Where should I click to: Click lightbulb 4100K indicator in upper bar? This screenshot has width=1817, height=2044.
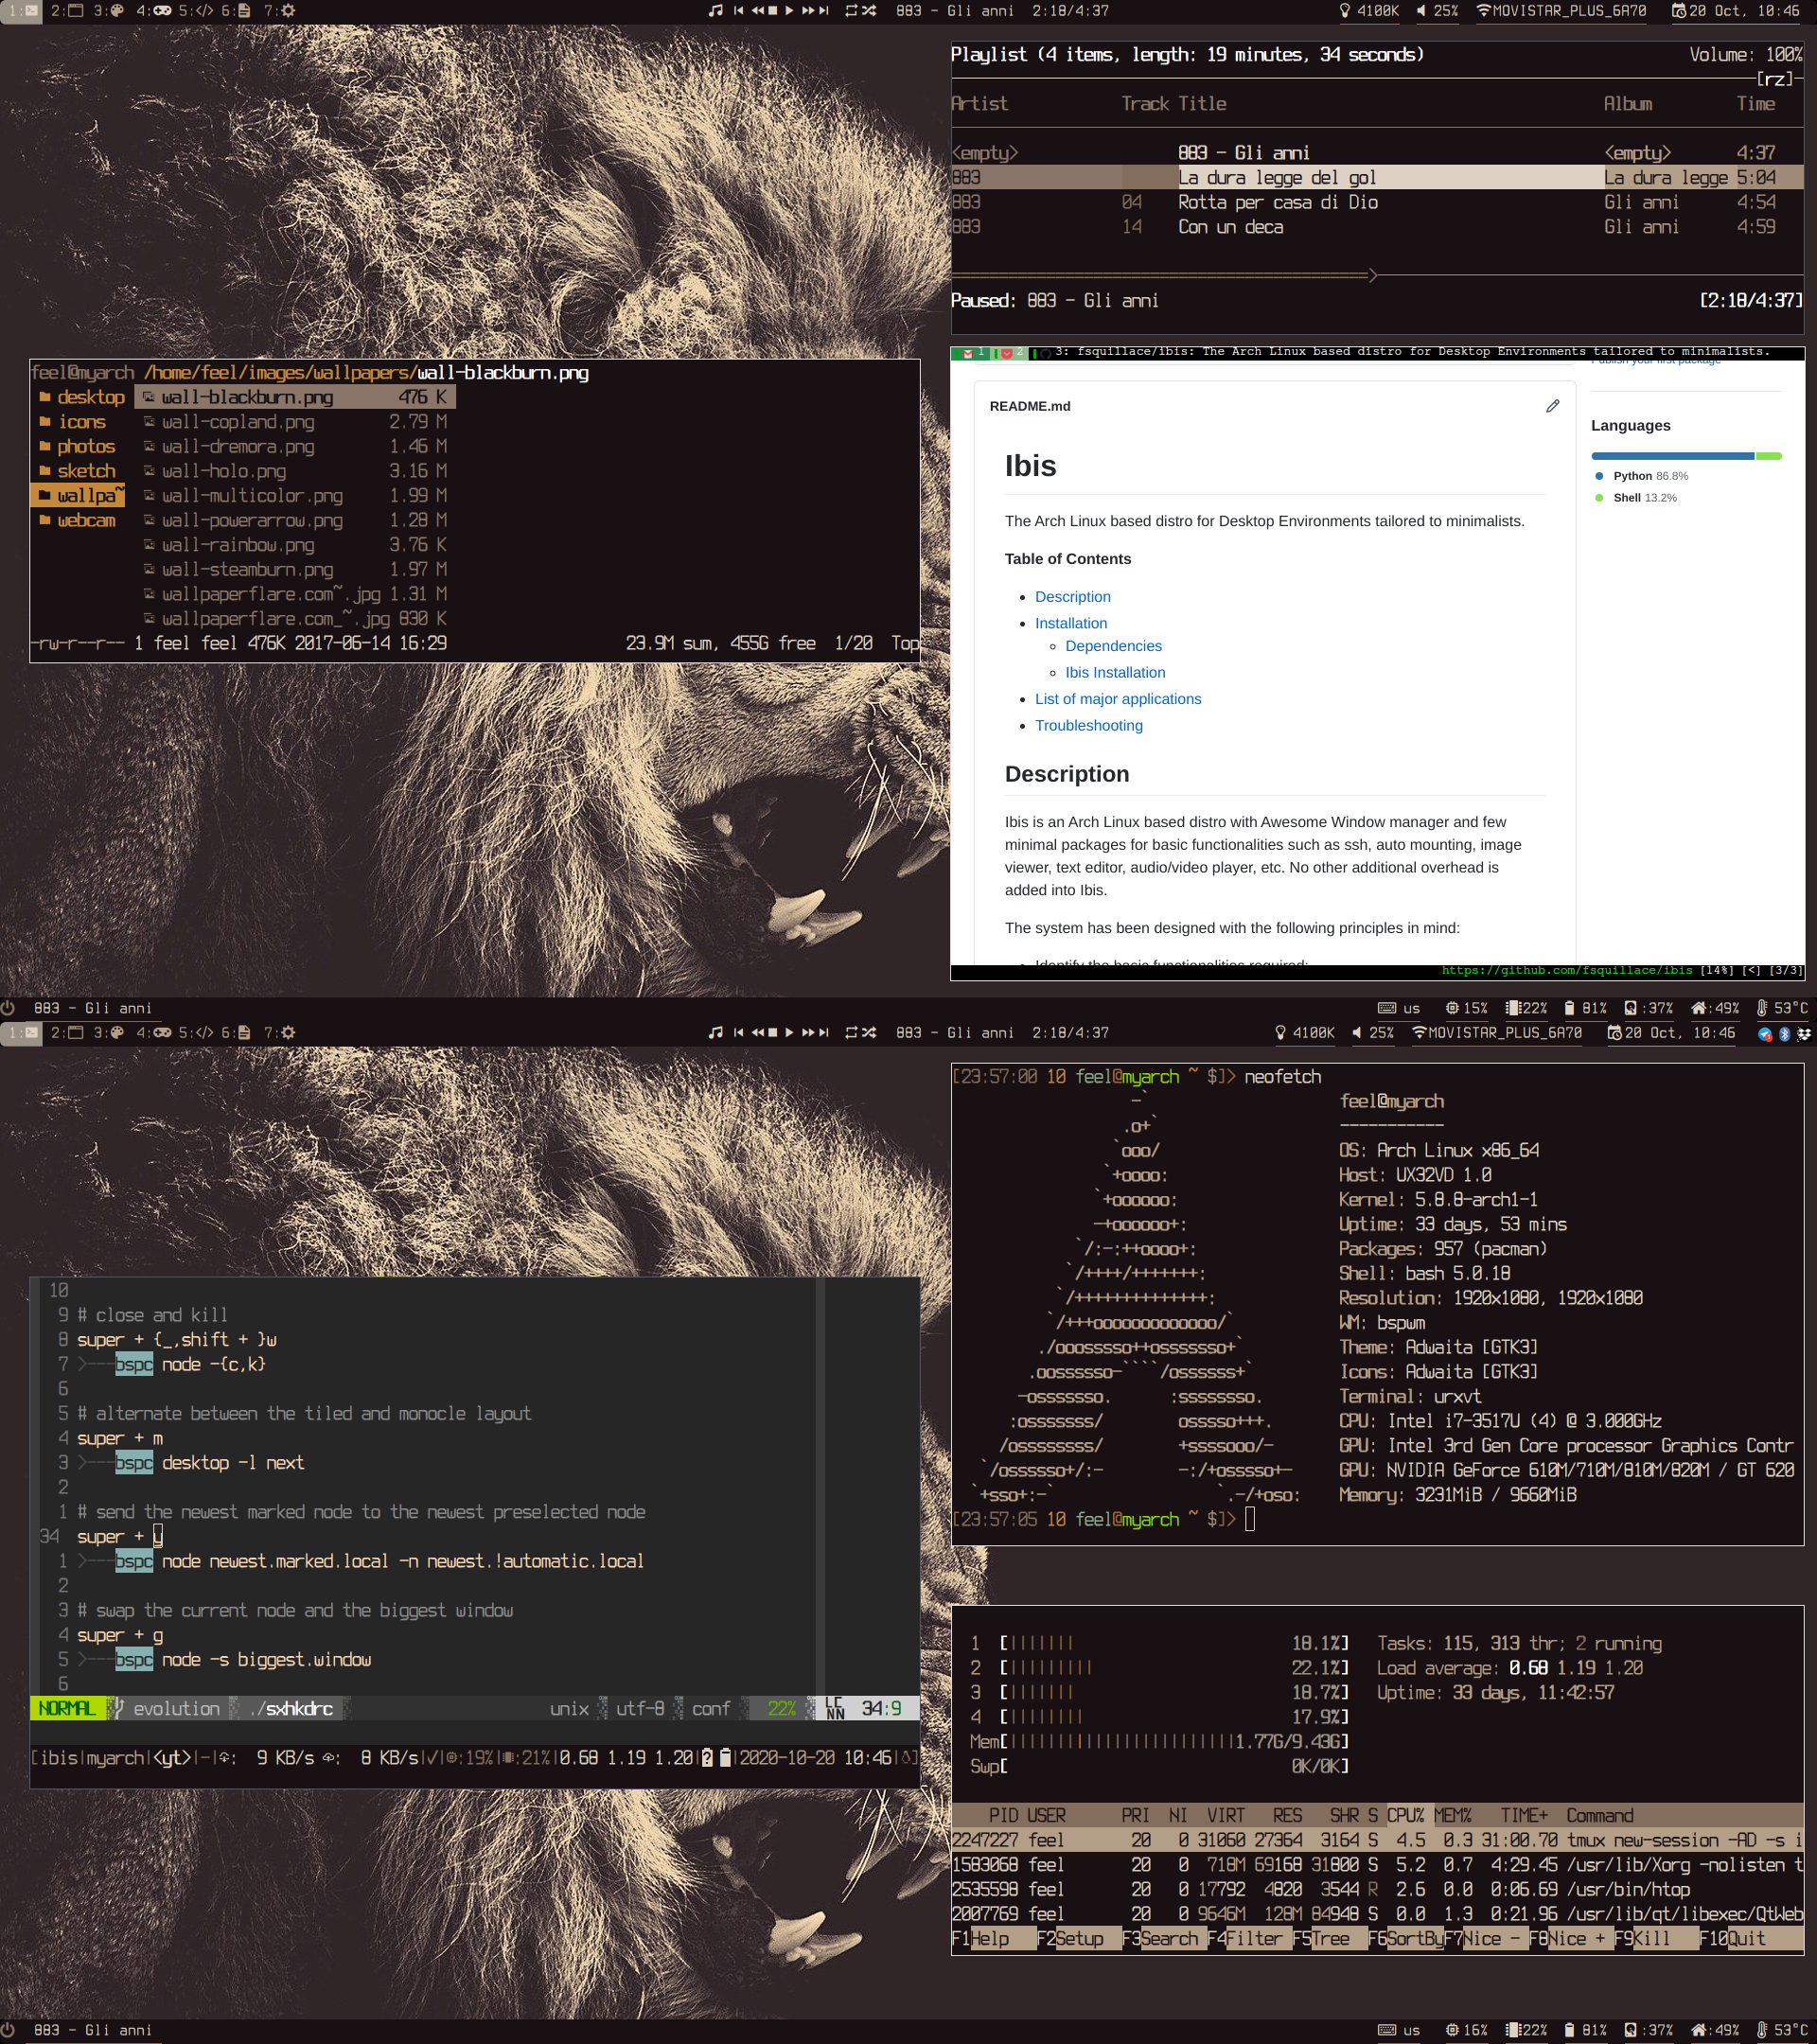click(x=1369, y=11)
